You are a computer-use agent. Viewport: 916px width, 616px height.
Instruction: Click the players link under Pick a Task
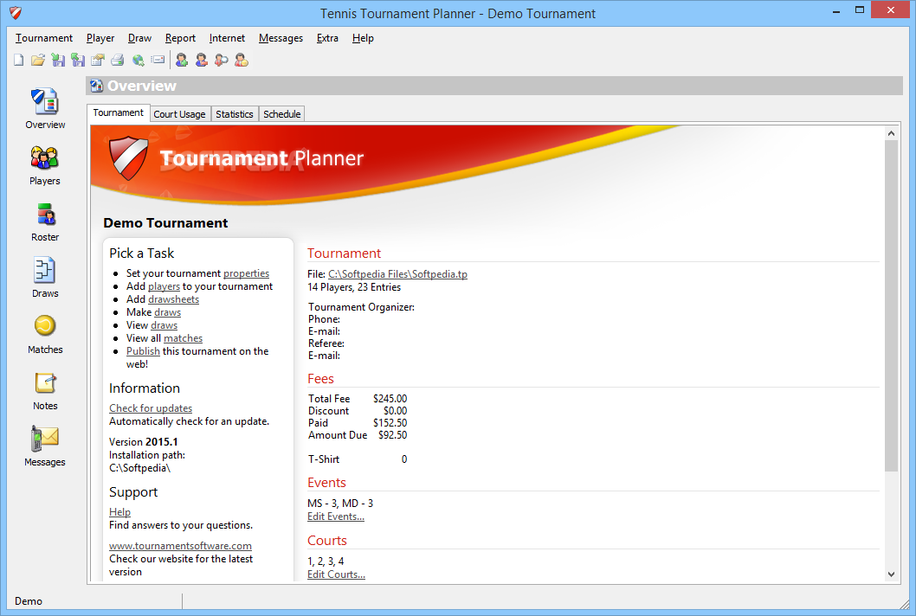click(x=164, y=286)
